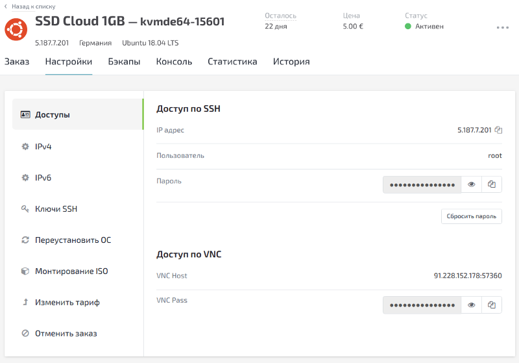Open the three-dots more options menu
This screenshot has width=519, height=363.
tap(502, 28)
